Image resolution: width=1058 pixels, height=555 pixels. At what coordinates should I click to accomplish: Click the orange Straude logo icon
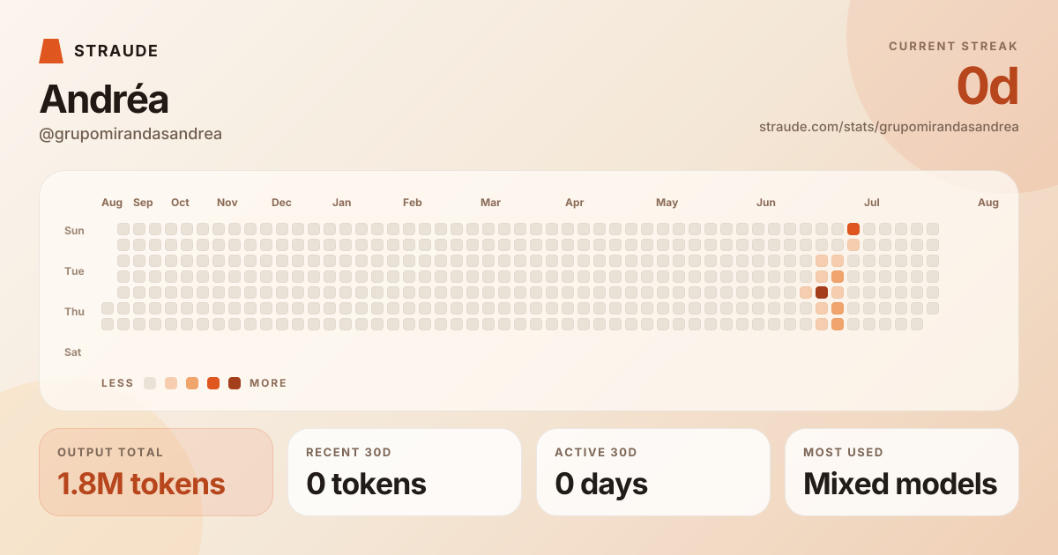(51, 51)
